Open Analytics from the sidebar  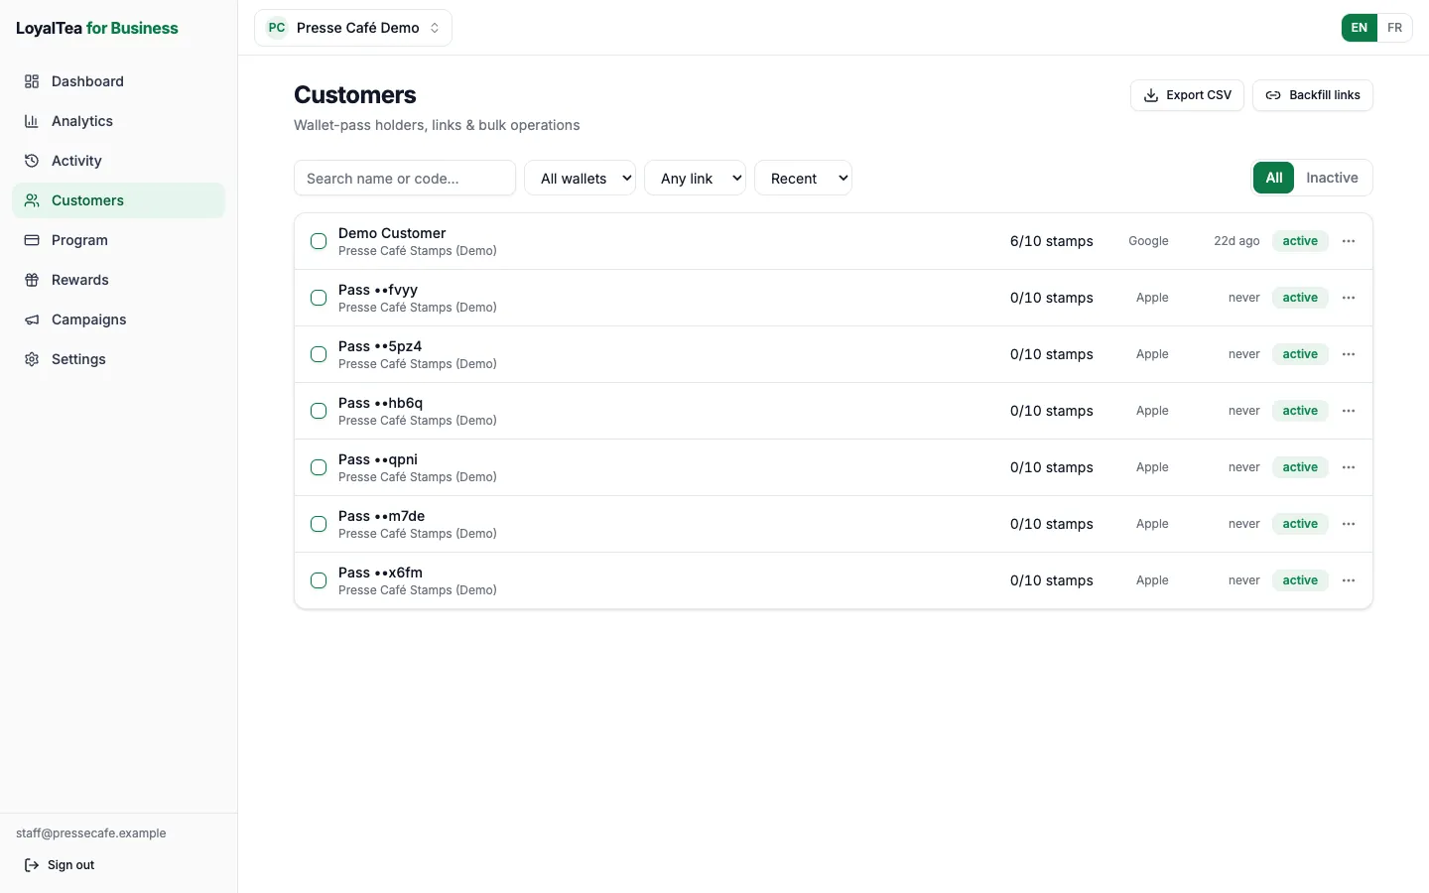119,121
